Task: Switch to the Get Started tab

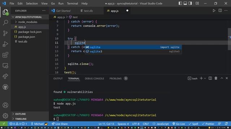Action: [x=63, y=11]
